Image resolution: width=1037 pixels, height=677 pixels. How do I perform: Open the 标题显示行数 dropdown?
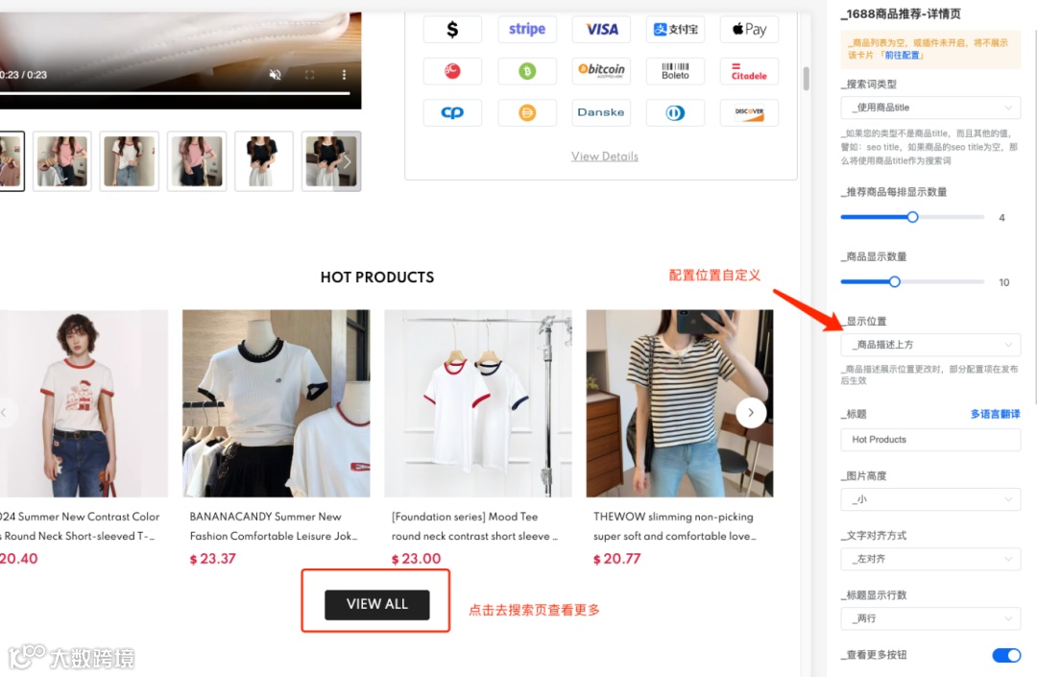click(930, 618)
